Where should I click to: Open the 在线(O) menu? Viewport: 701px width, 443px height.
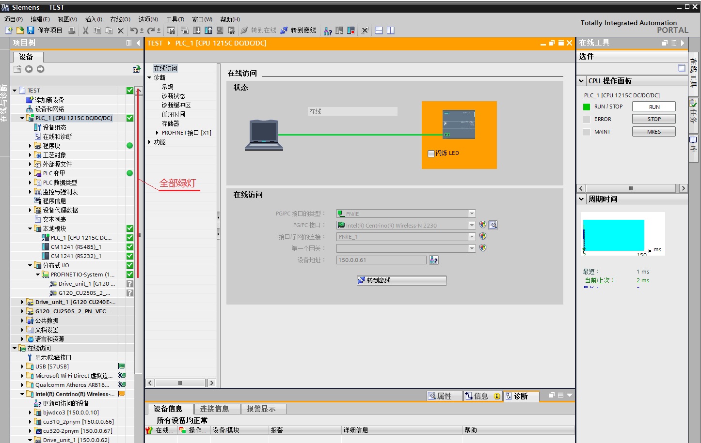coord(120,19)
